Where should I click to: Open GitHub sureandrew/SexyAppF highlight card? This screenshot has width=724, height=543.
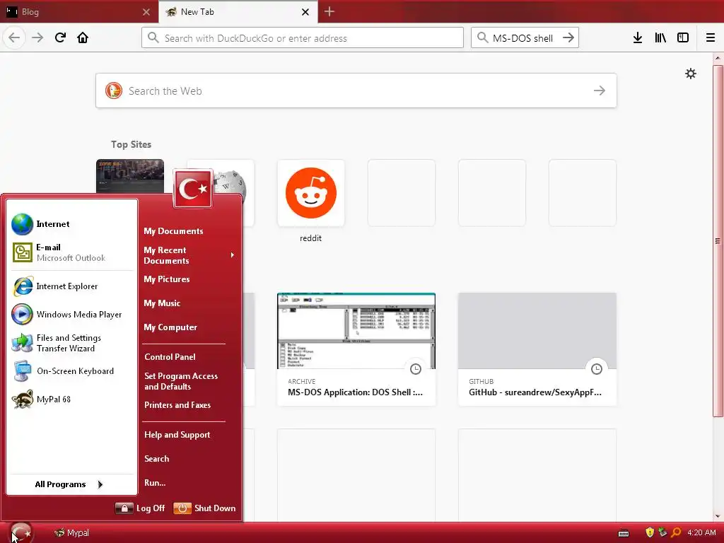[537, 349]
